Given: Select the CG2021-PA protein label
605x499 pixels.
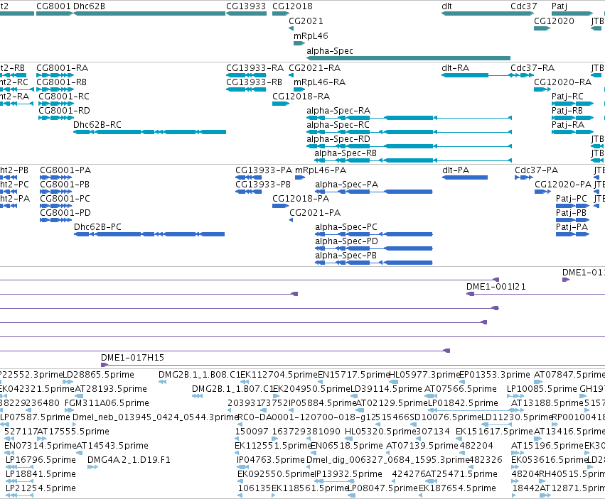Looking at the screenshot, I should [315, 213].
